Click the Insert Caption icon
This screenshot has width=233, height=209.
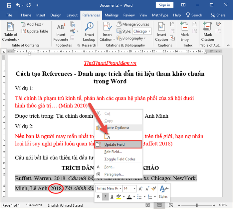click(x=161, y=27)
